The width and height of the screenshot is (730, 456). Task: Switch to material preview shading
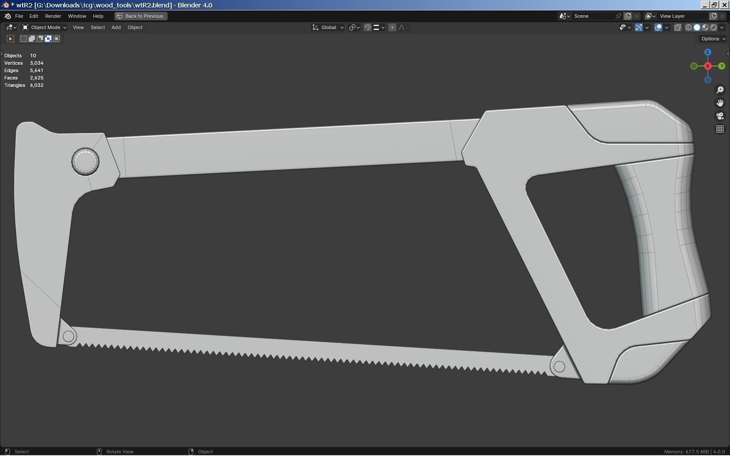click(705, 27)
